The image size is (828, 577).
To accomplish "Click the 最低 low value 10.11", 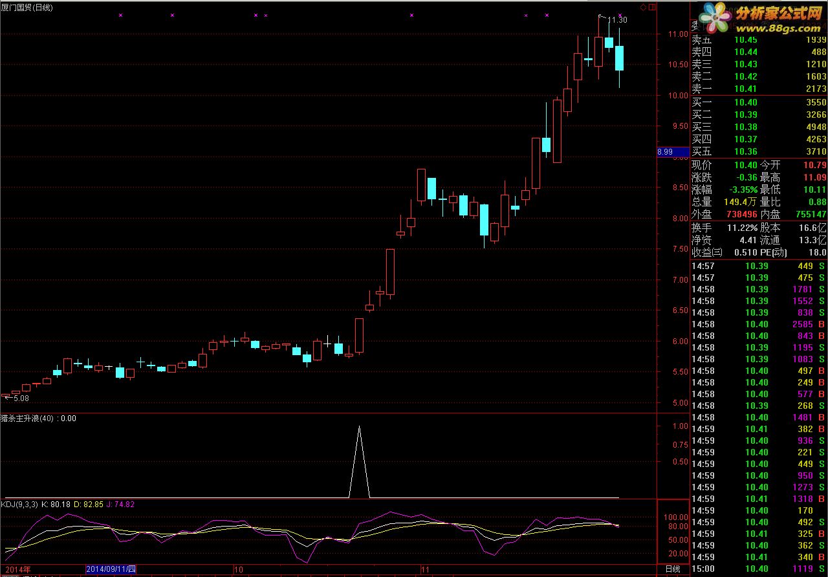I will pos(815,190).
